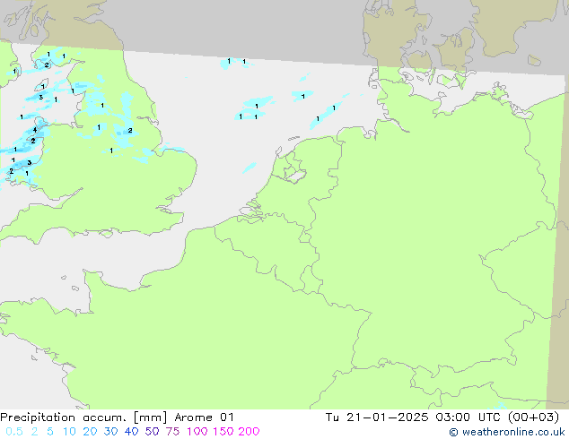Click the 0.5 mm legend value
569x439 pixels.
(x=14, y=432)
